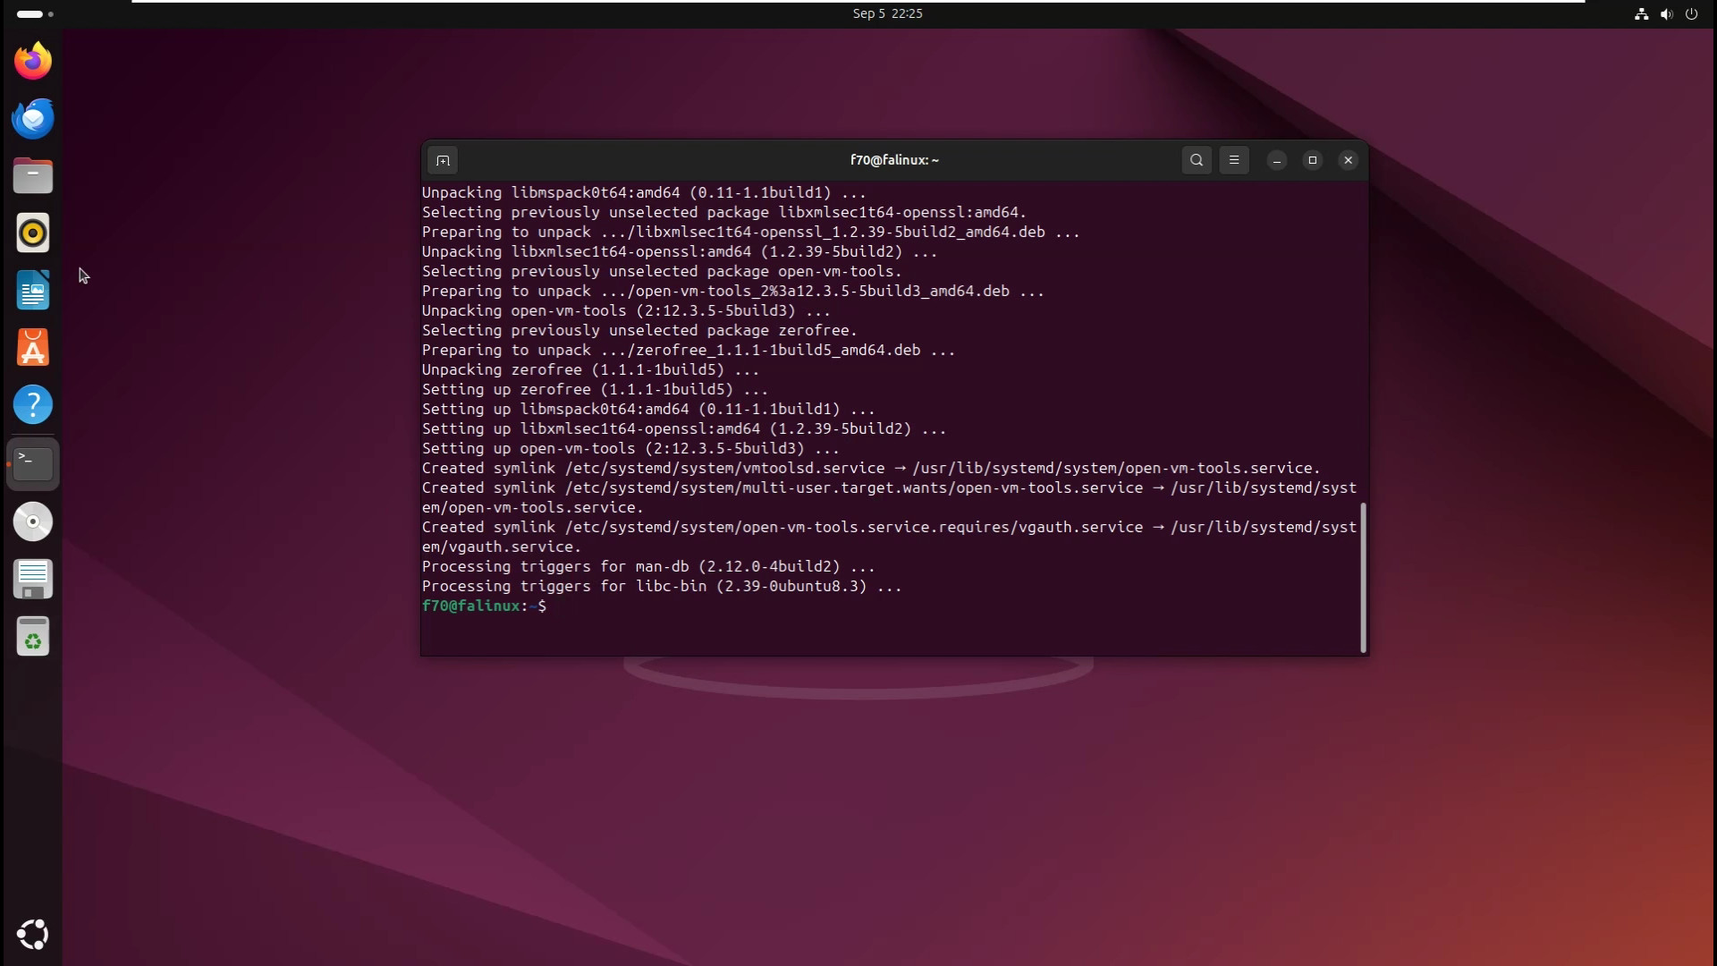This screenshot has width=1717, height=966.
Task: Maximize the terminal window
Action: (x=1313, y=160)
